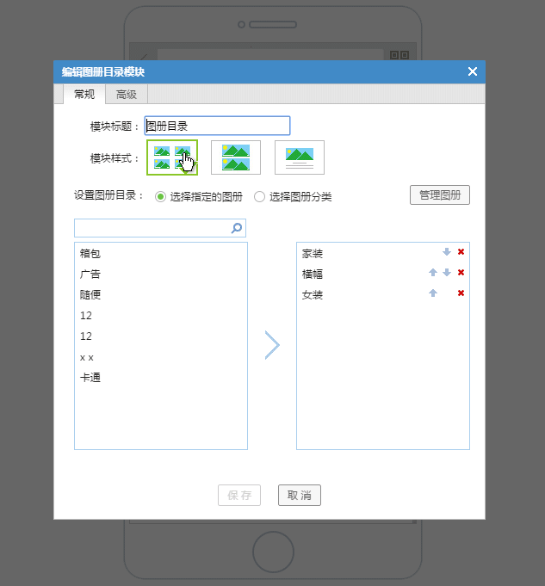Focus the 模块标题 input field
This screenshot has width=545, height=586.
click(217, 126)
